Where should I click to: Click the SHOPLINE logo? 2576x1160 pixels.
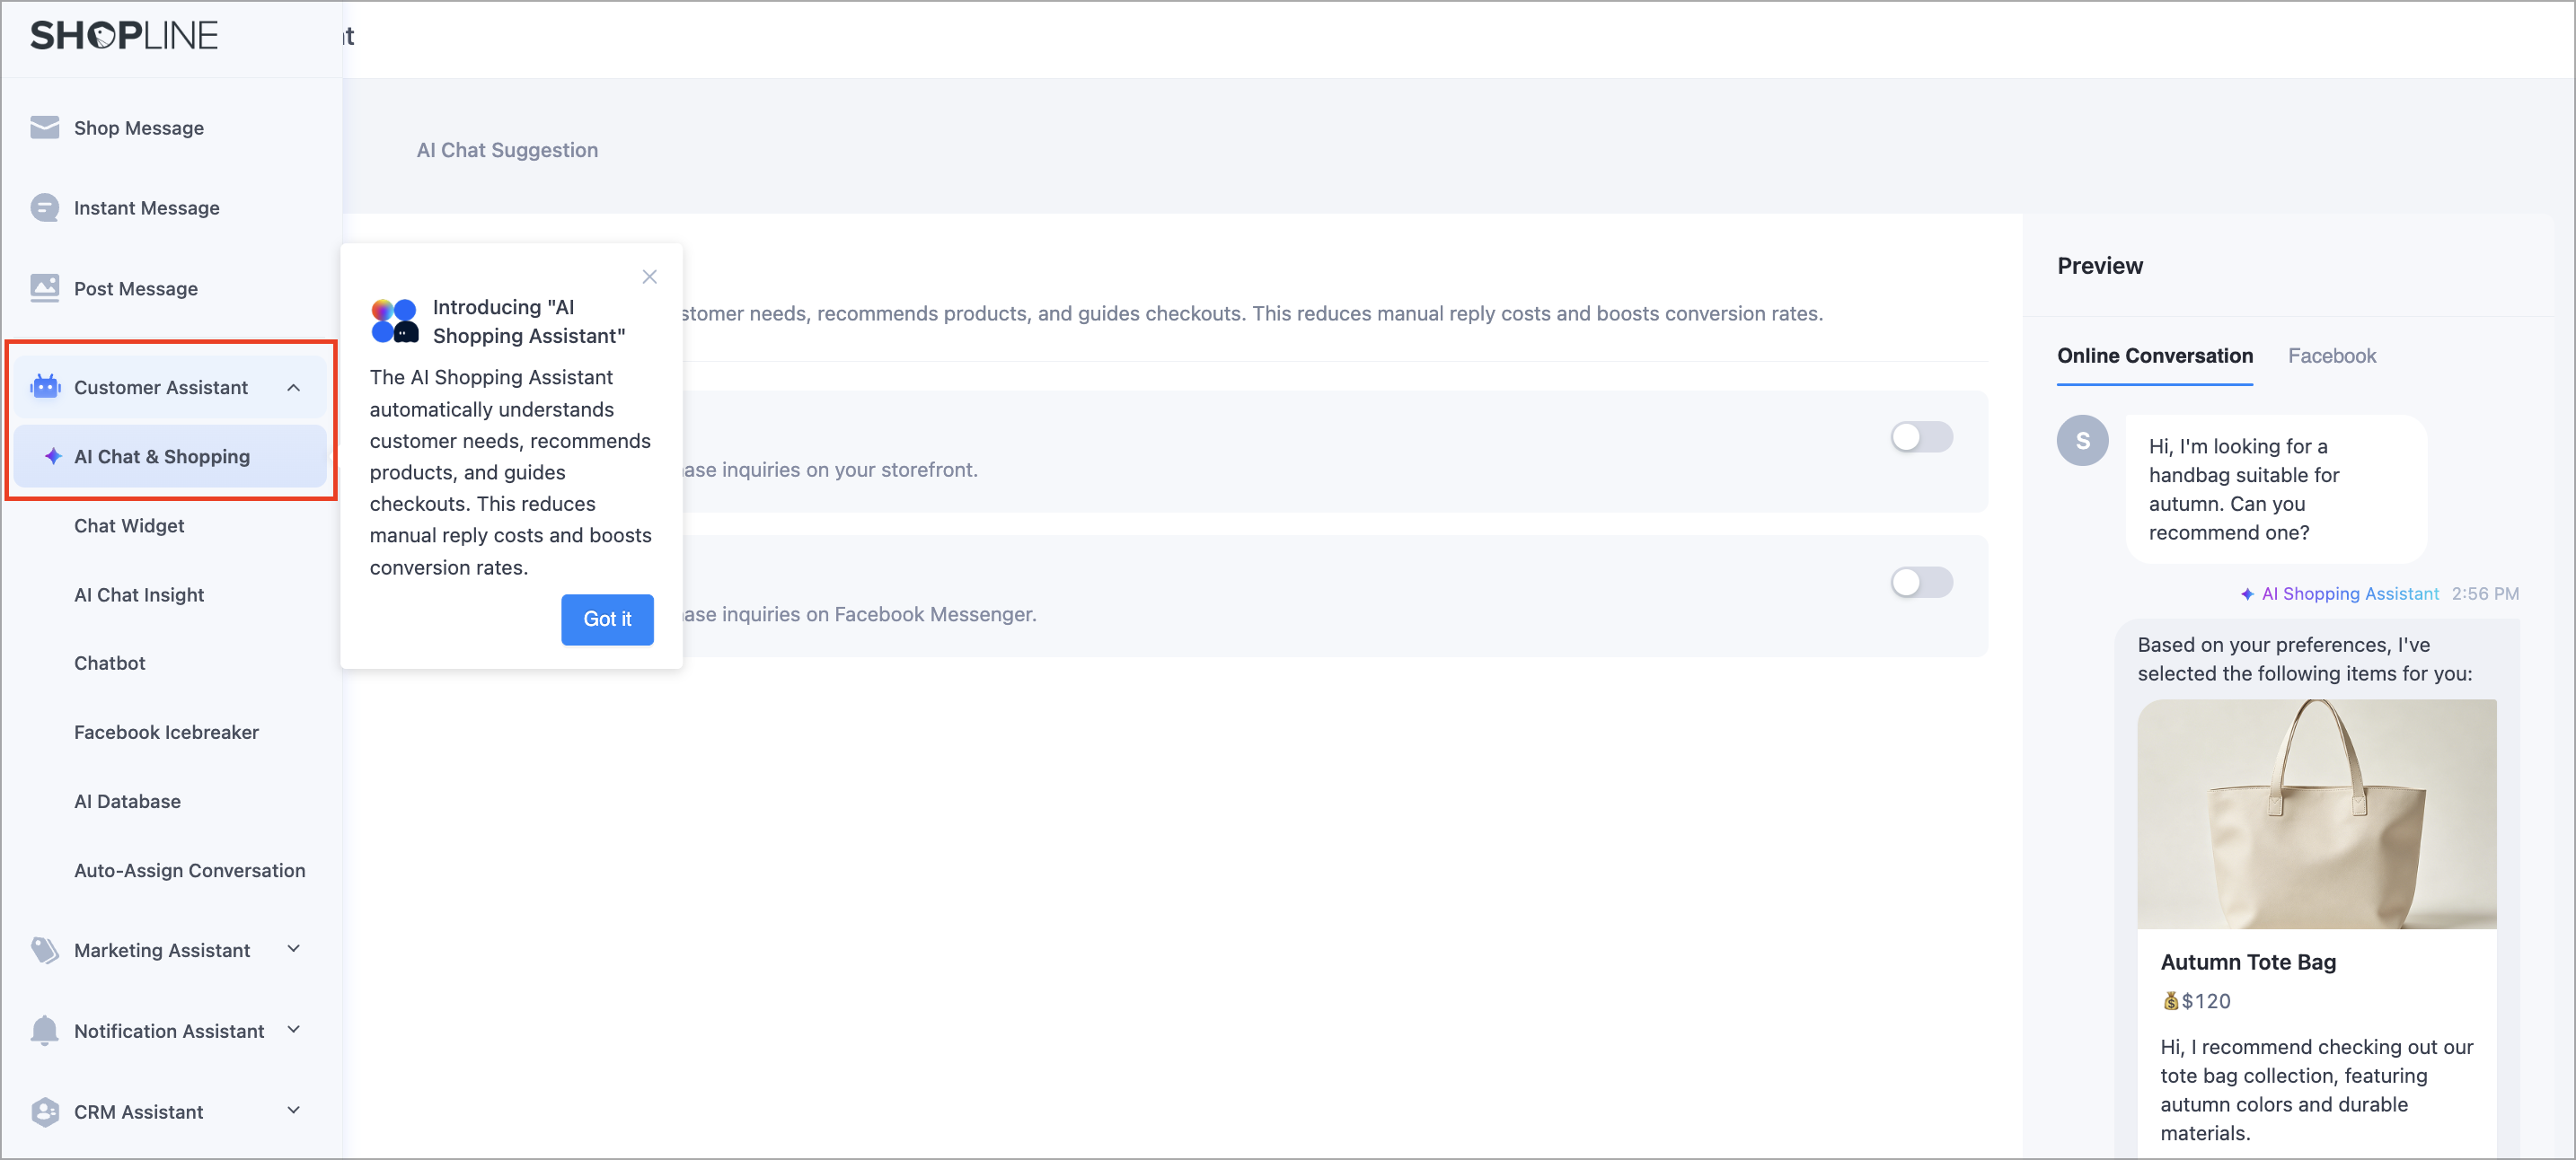[x=124, y=36]
